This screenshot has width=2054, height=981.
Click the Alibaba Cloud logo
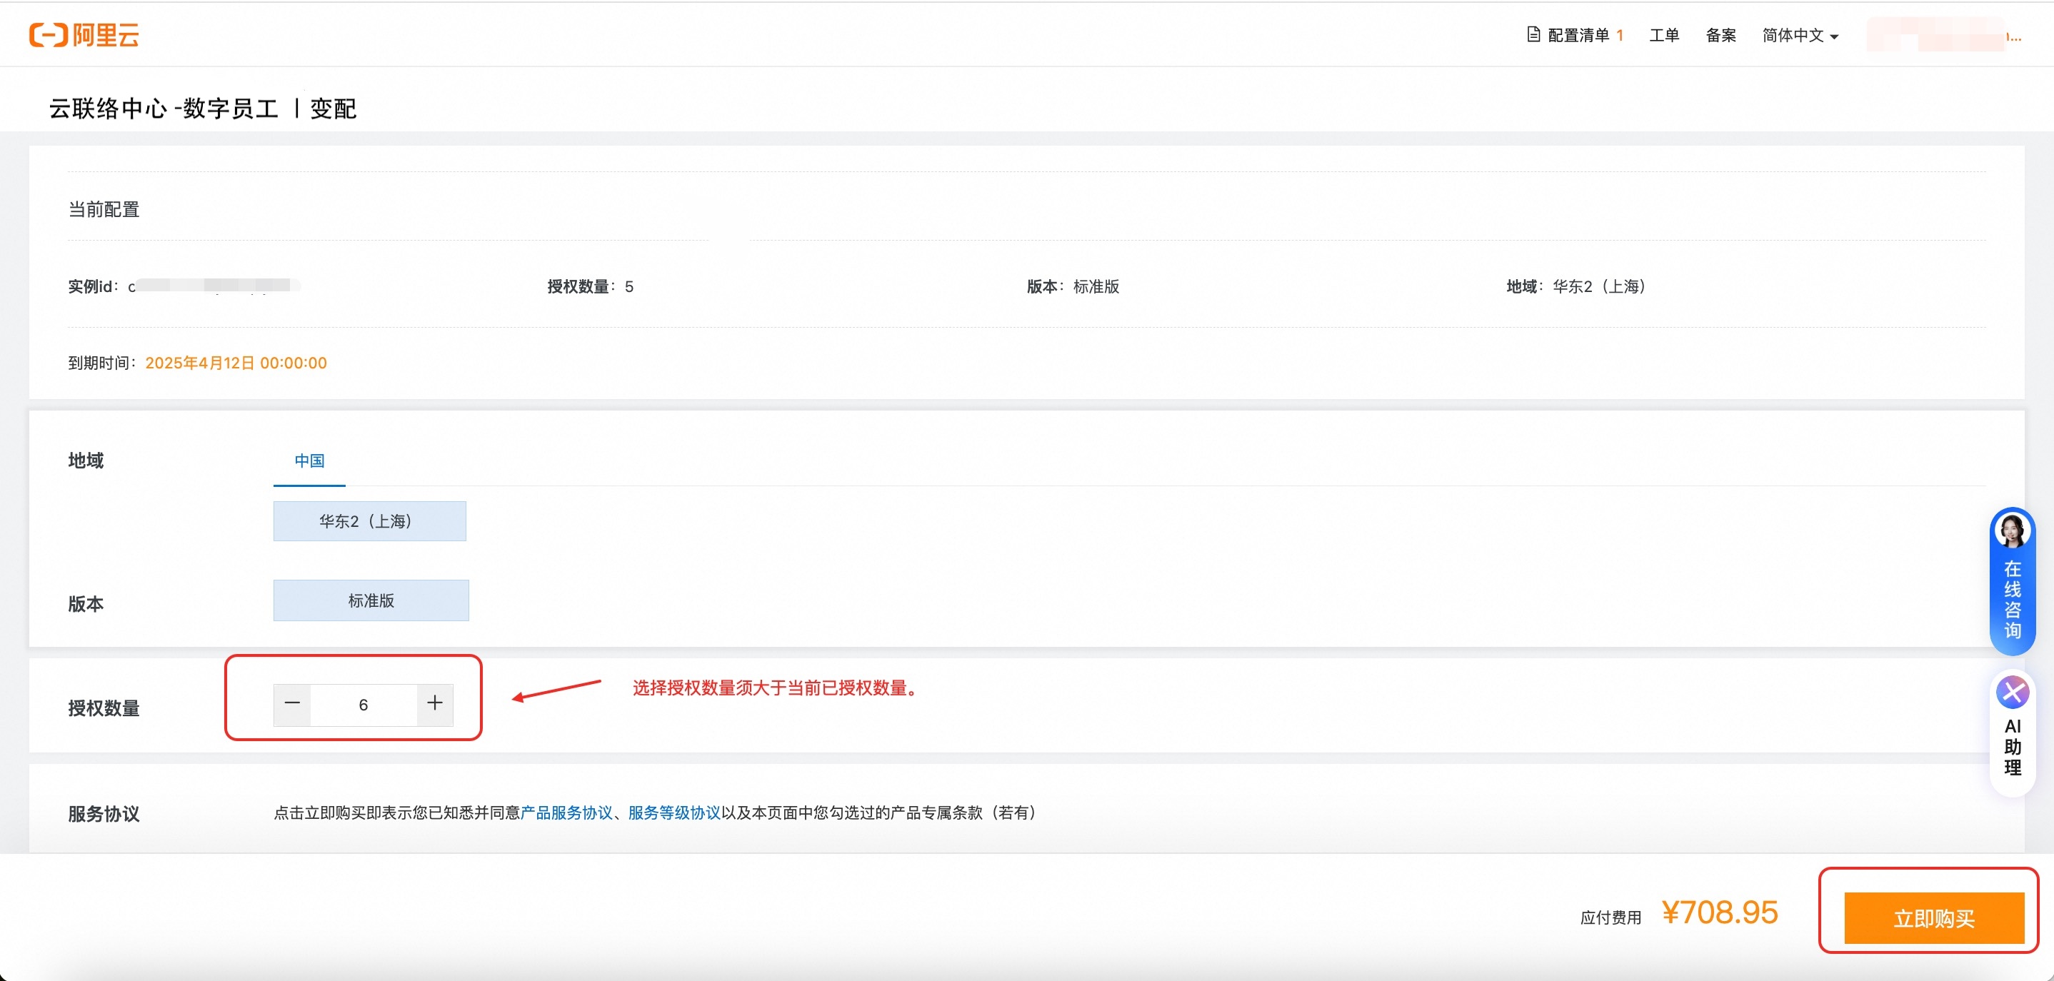[x=84, y=35]
